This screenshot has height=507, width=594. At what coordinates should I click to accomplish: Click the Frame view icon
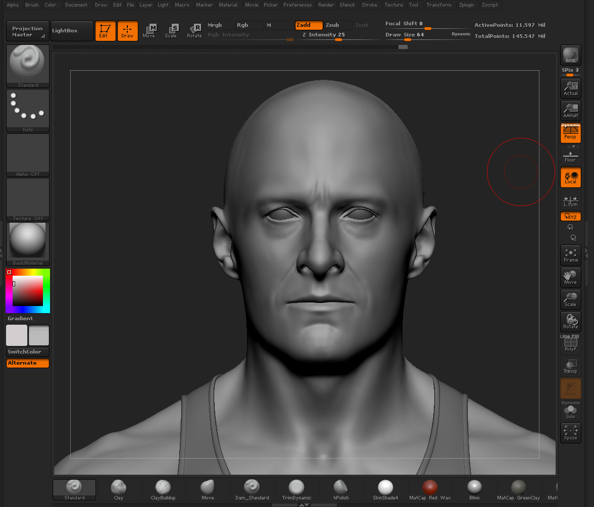click(x=571, y=255)
